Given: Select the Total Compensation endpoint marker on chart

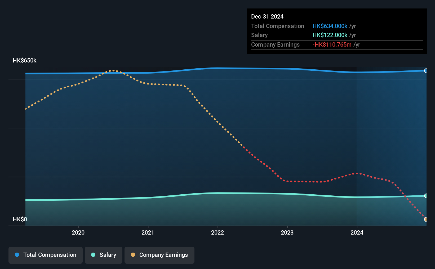Looking at the screenshot, I should coord(426,71).
